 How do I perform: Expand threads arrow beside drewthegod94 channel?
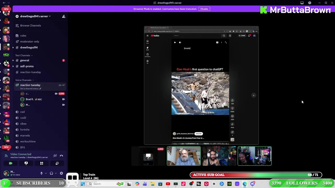point(13,48)
